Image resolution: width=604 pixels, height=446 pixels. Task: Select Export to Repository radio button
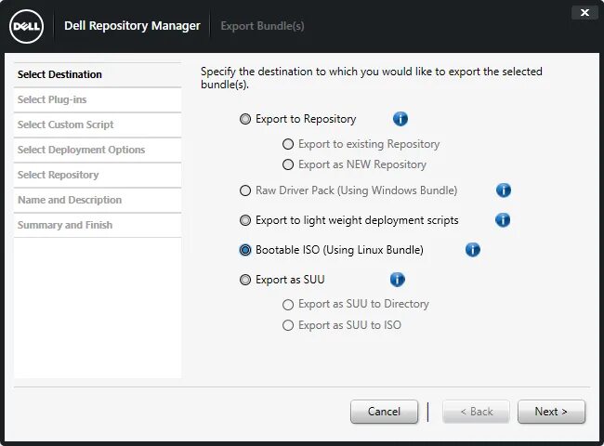pyautogui.click(x=245, y=119)
